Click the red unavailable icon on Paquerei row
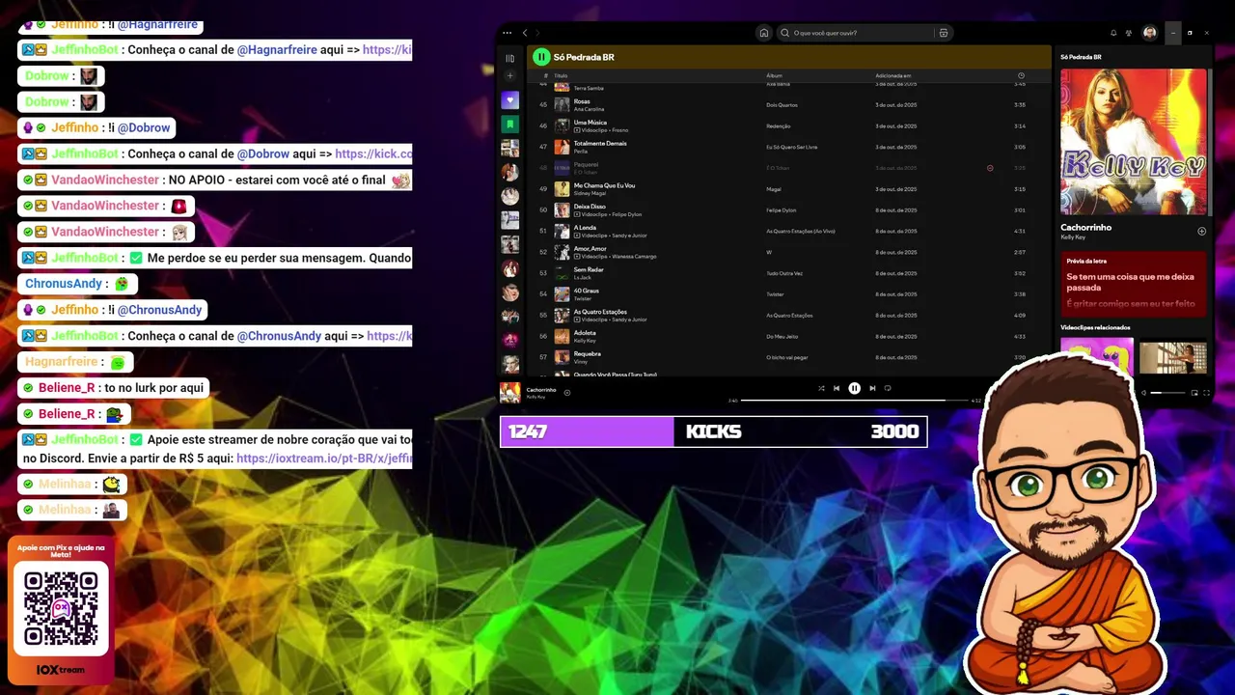Image resolution: width=1235 pixels, height=695 pixels. coord(990,168)
